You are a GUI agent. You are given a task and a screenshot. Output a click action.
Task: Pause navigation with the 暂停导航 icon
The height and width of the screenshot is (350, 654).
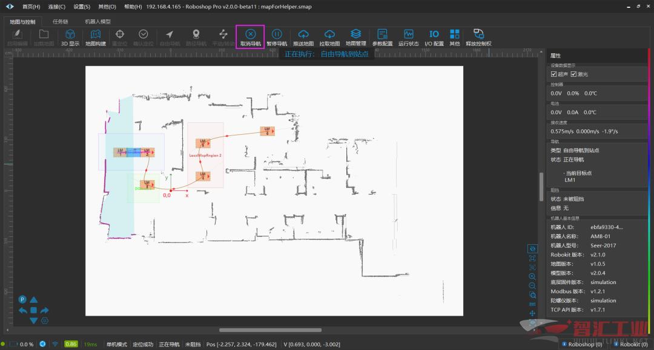[277, 37]
